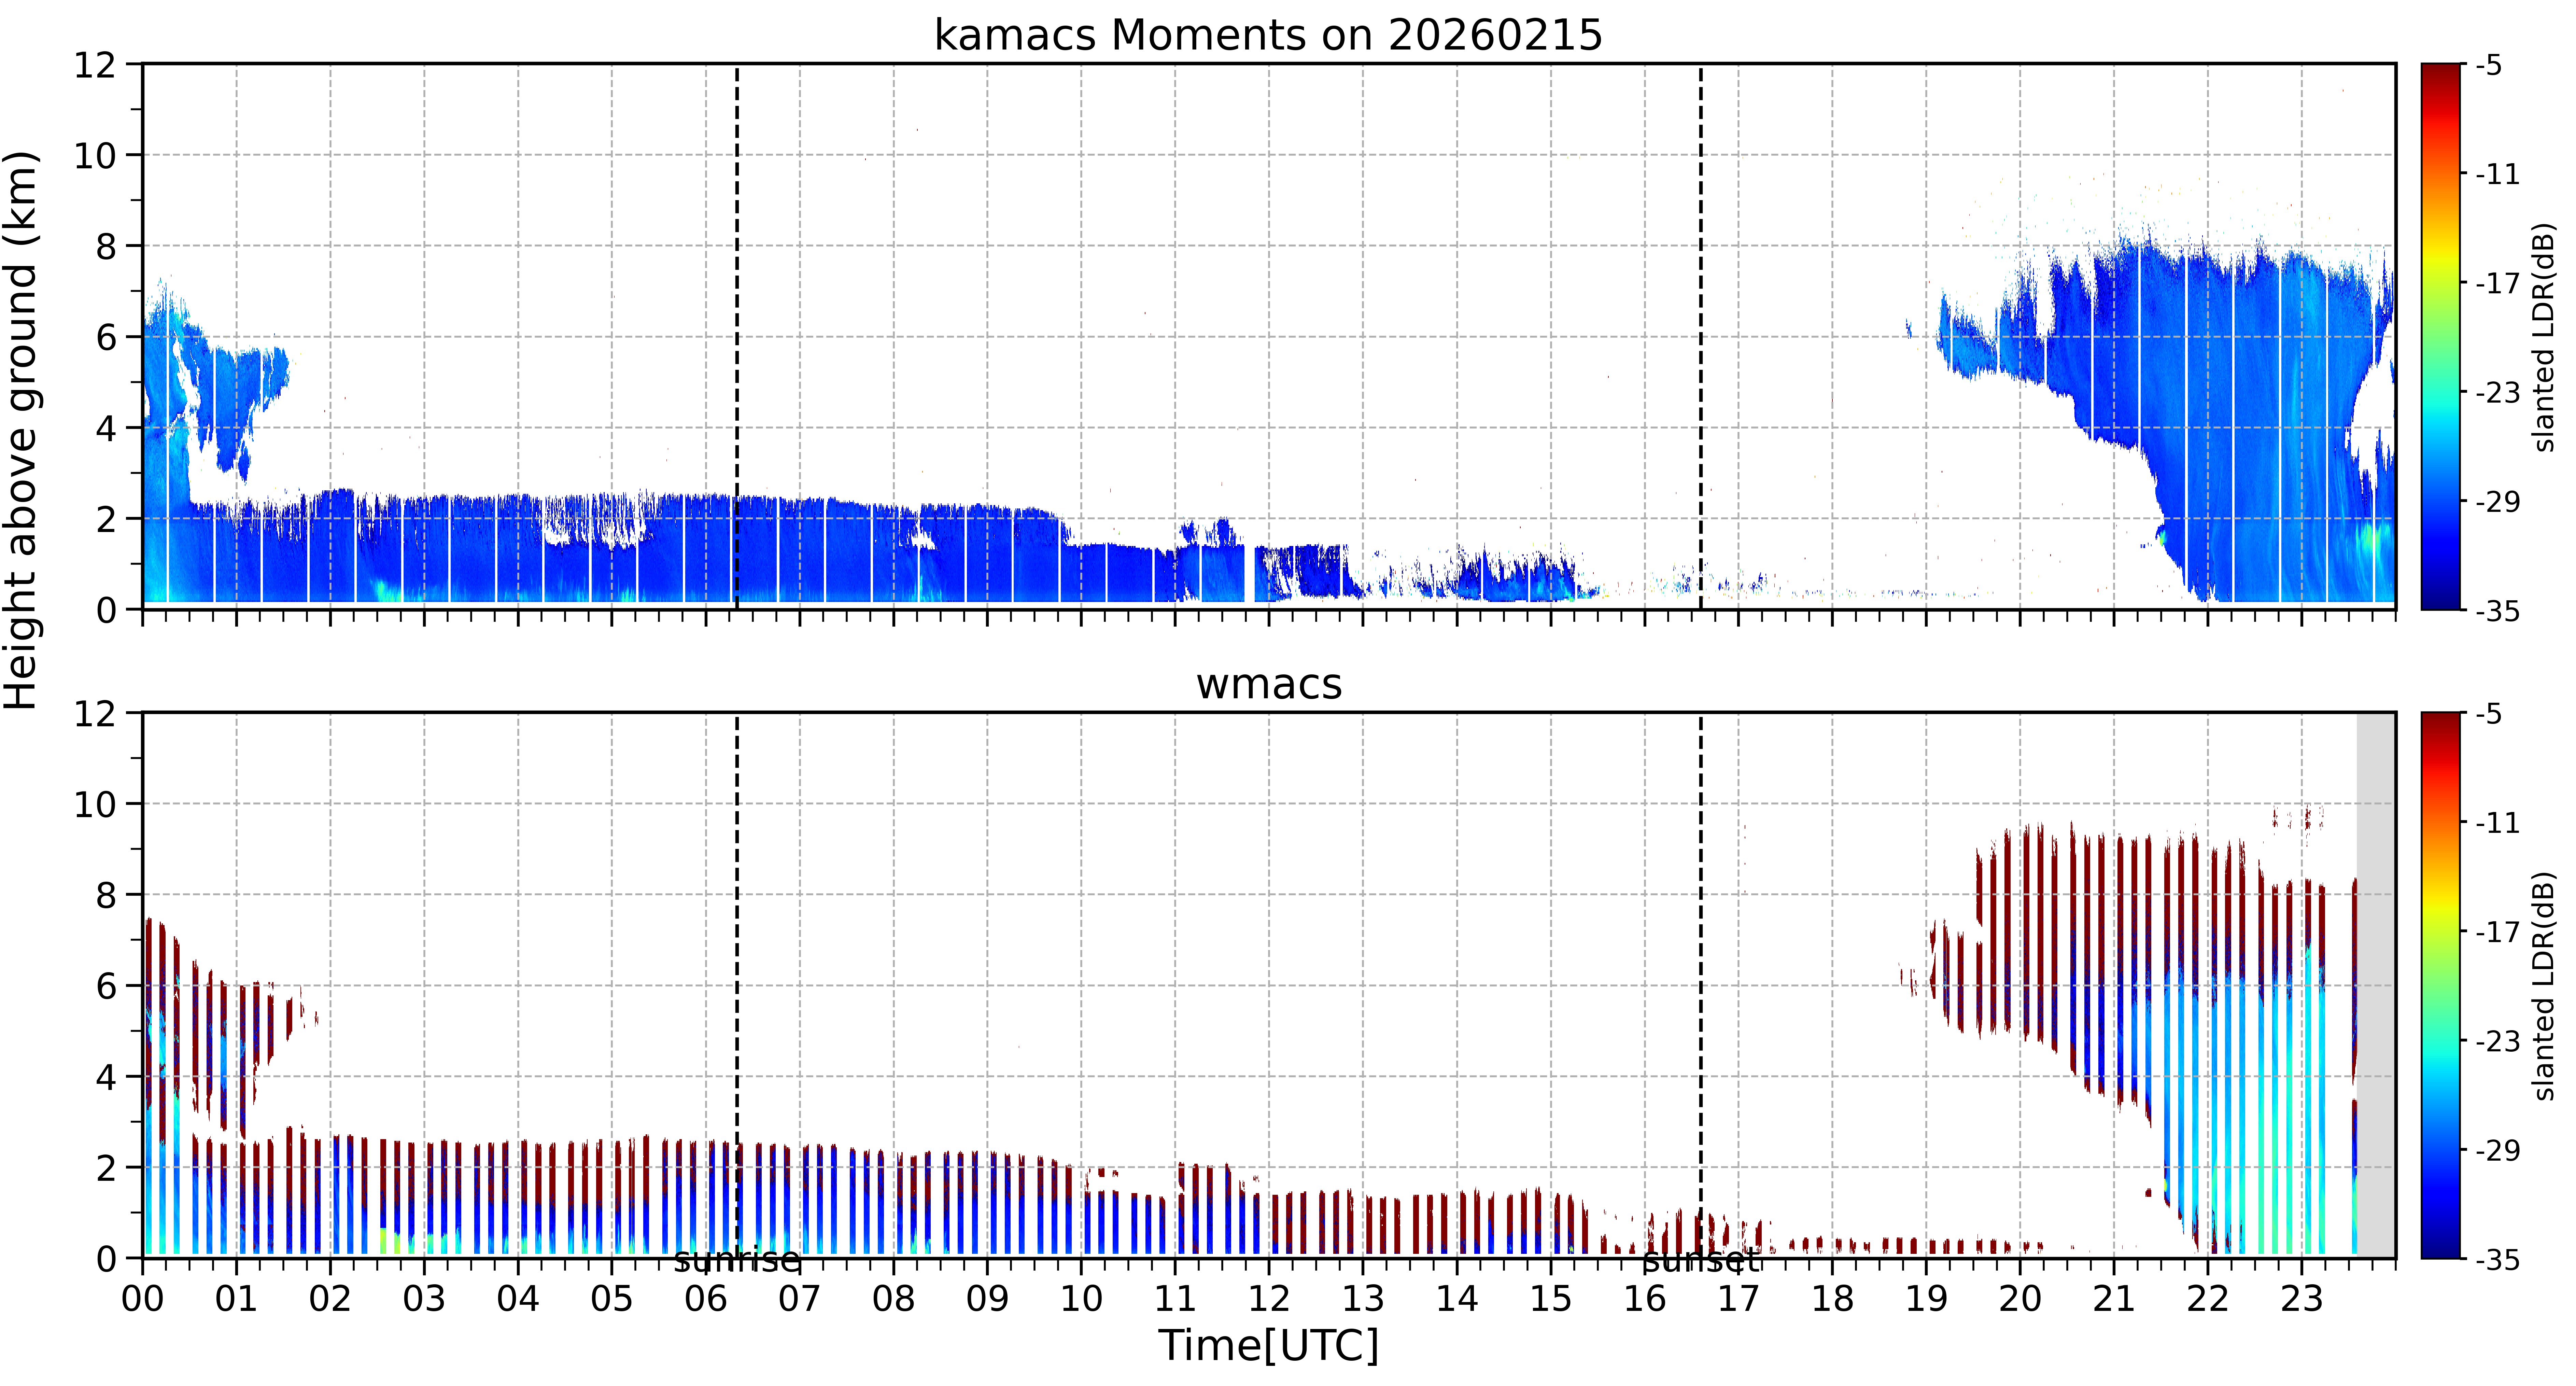The image size is (2576, 1386).
Task: Click the '00' time tick label
Action: (x=143, y=1299)
